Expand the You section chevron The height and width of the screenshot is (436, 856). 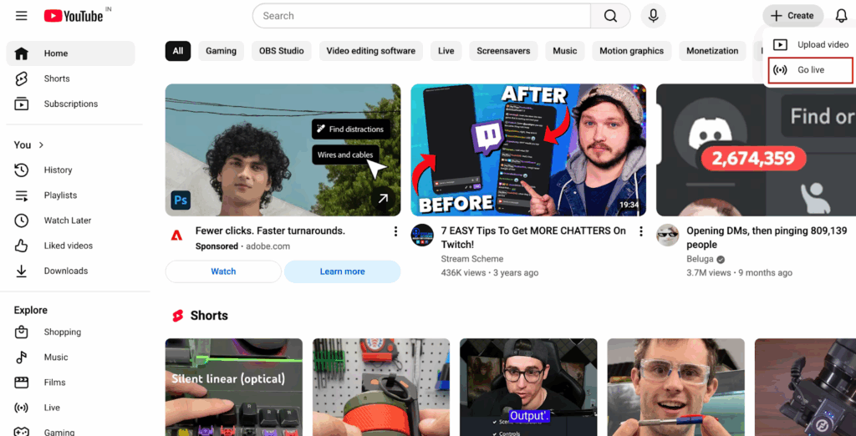click(x=41, y=145)
